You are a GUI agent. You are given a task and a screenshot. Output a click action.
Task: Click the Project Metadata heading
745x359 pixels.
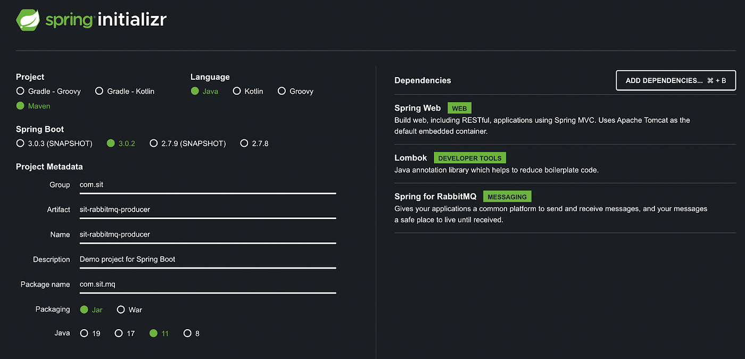click(49, 166)
